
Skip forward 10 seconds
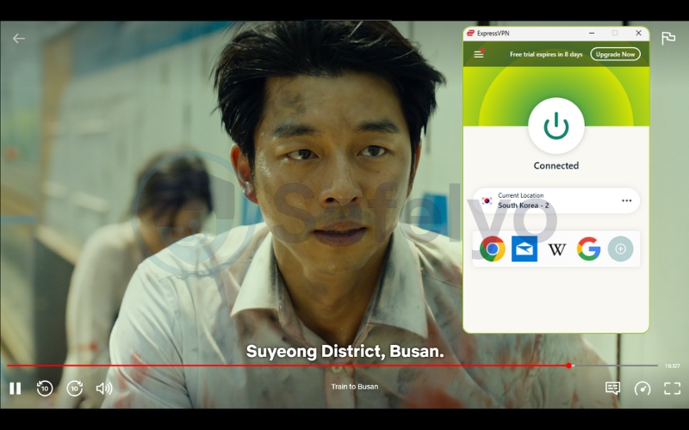point(75,389)
